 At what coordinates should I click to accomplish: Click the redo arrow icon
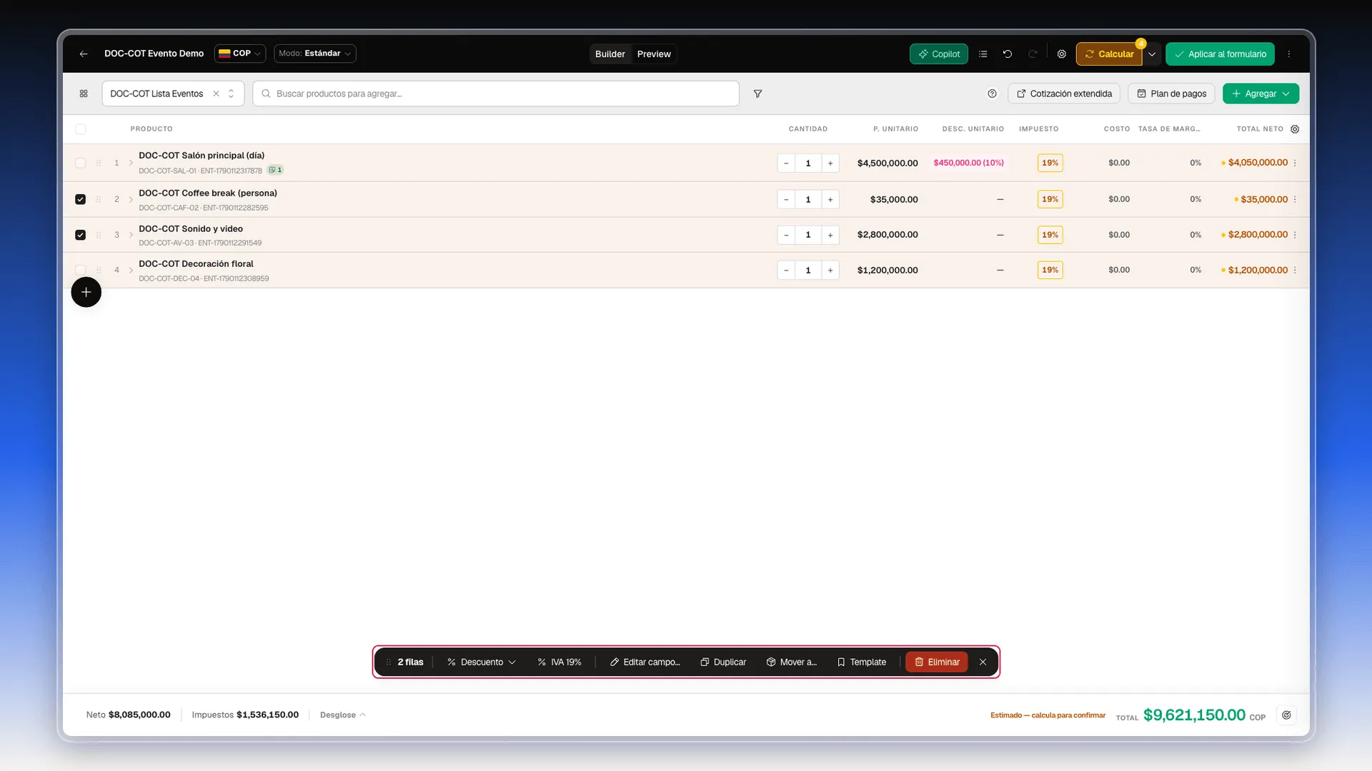coord(1033,54)
